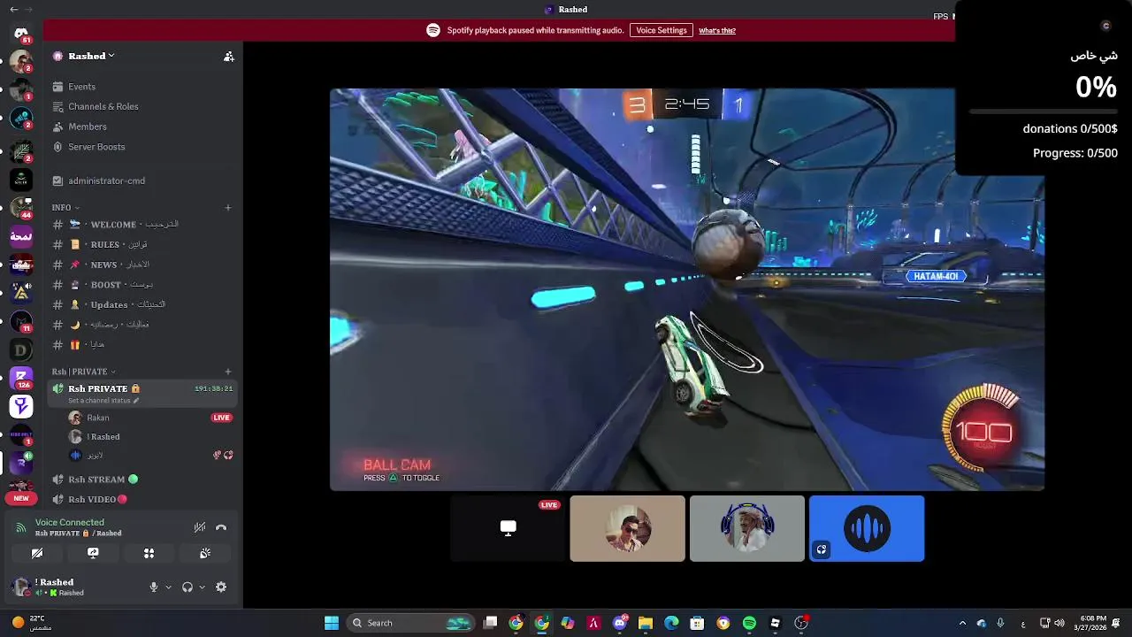Click the Windows taskbar Search box
Viewport: 1132px width, 637px height.
pos(409,623)
